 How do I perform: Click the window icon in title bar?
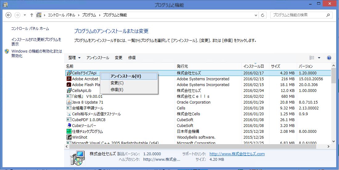(6, 4)
